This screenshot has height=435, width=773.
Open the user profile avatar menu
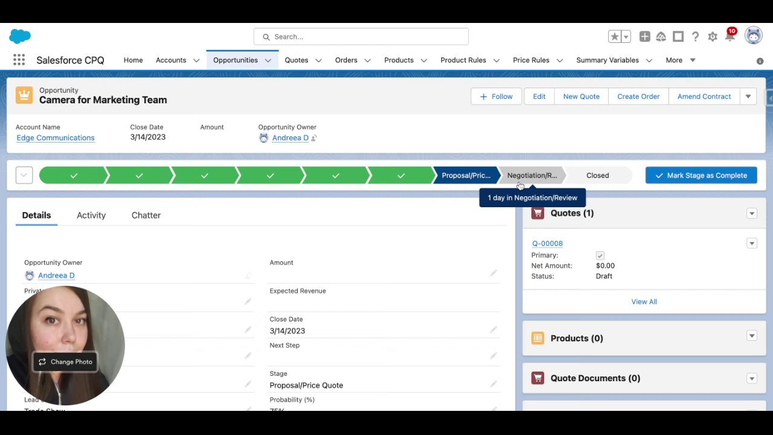(x=754, y=36)
